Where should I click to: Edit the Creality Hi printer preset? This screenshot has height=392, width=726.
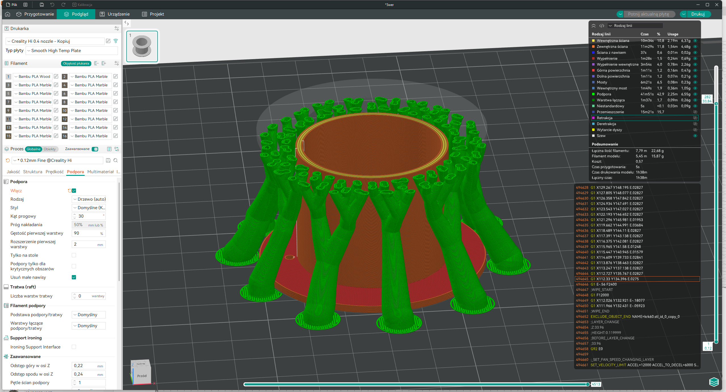108,41
